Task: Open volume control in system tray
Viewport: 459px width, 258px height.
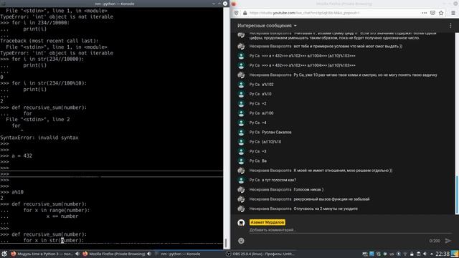Action: (425, 254)
